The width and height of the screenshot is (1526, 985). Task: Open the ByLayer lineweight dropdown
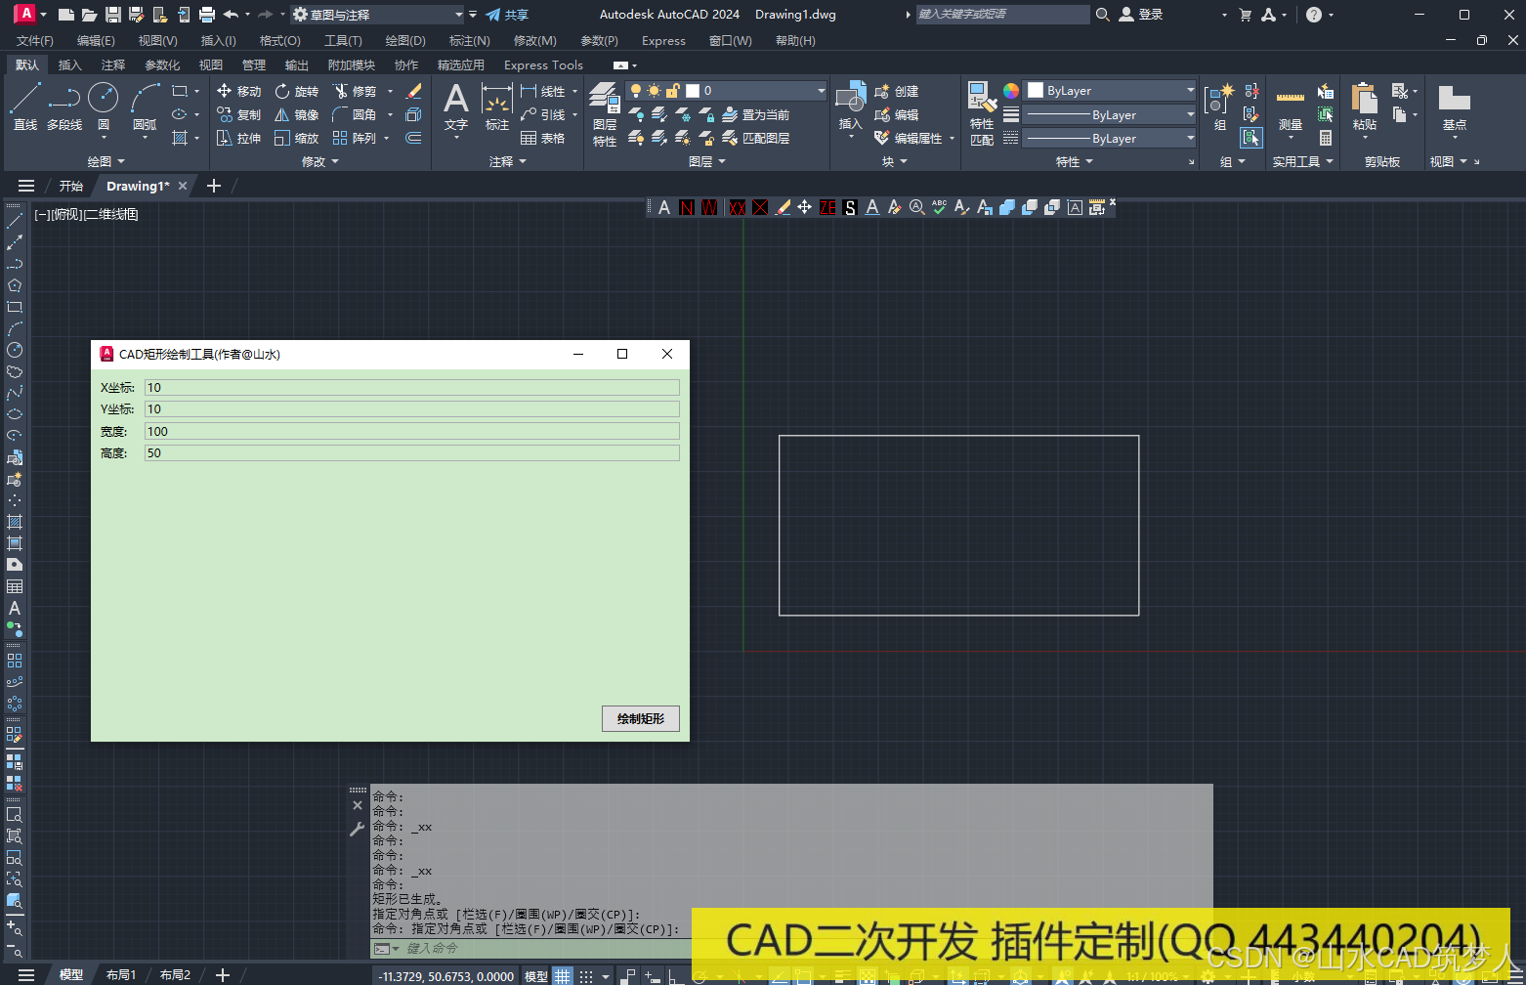pos(1110,114)
